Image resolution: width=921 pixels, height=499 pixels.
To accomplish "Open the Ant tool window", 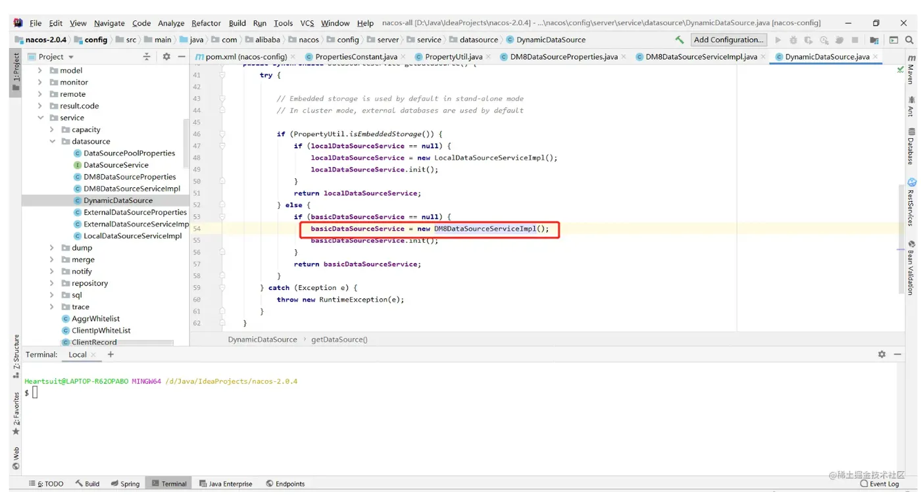I will pyautogui.click(x=911, y=107).
